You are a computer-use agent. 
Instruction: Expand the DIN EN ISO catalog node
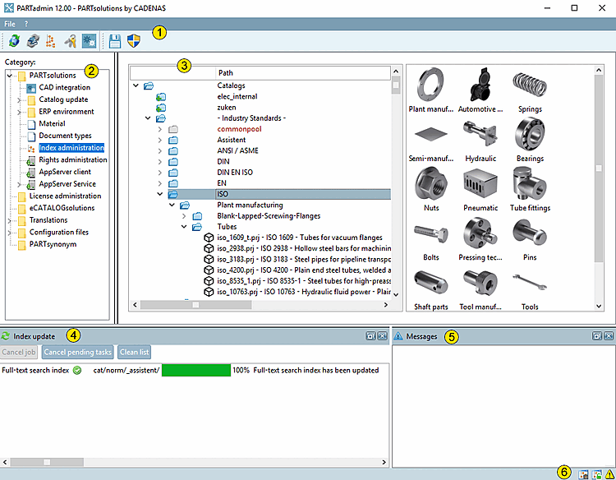pyautogui.click(x=159, y=173)
